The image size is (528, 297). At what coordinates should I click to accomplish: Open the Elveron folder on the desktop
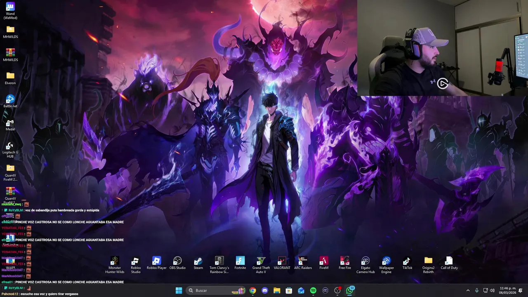(10, 78)
